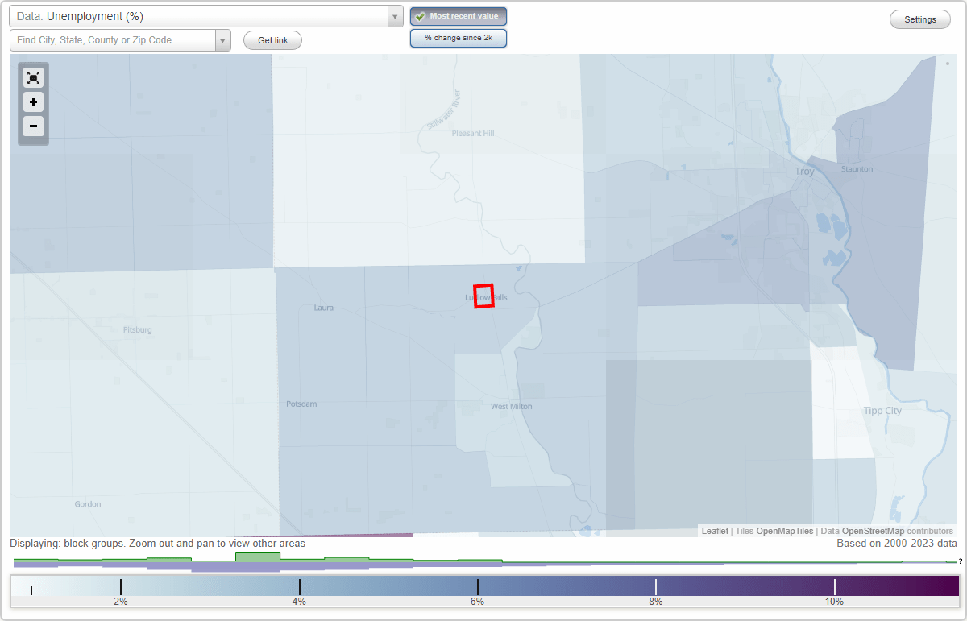Click the Based on 2000-2023 data text
The height and width of the screenshot is (621, 967).
897,544
